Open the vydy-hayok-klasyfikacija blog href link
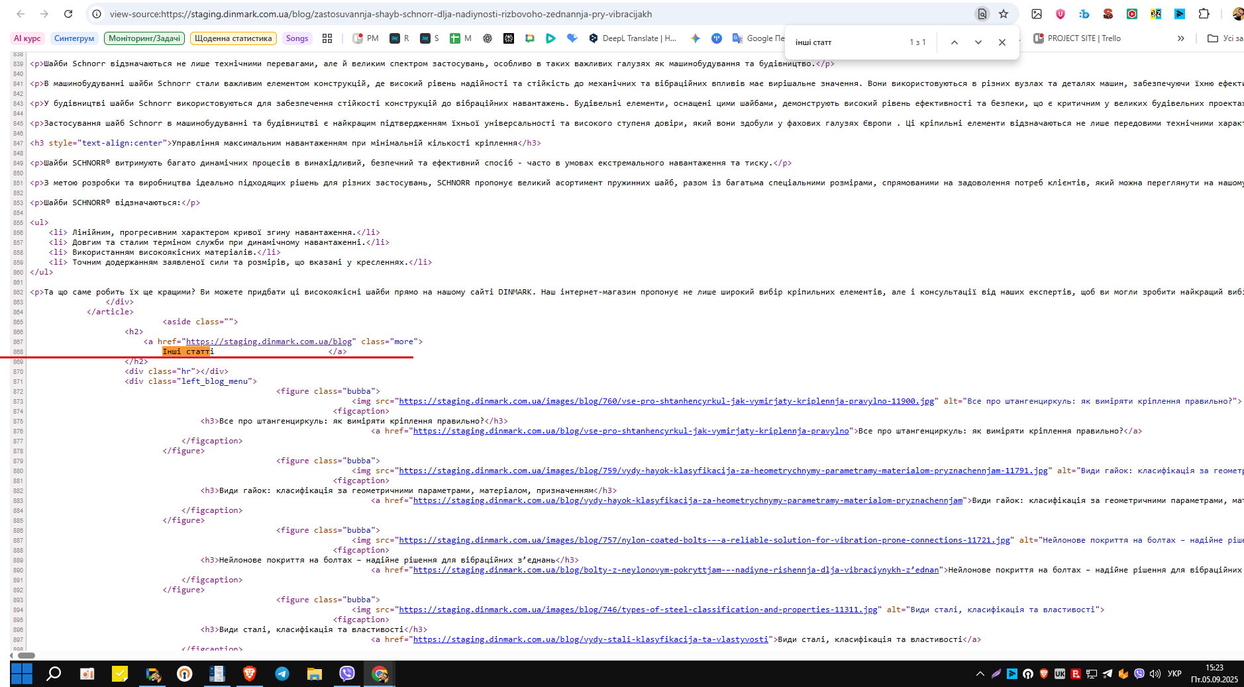 (x=688, y=500)
